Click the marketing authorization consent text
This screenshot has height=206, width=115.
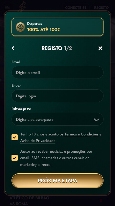coord(56,158)
